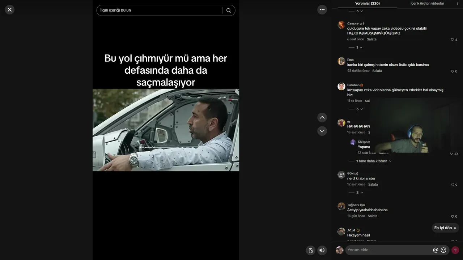Viewport: 463px width, 260px height.
Task: Expand the 3 replies under Batuhan's comment
Action: click(x=356, y=109)
